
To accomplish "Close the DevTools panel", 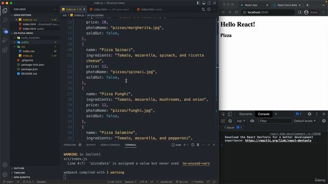I will click(x=324, y=114).
